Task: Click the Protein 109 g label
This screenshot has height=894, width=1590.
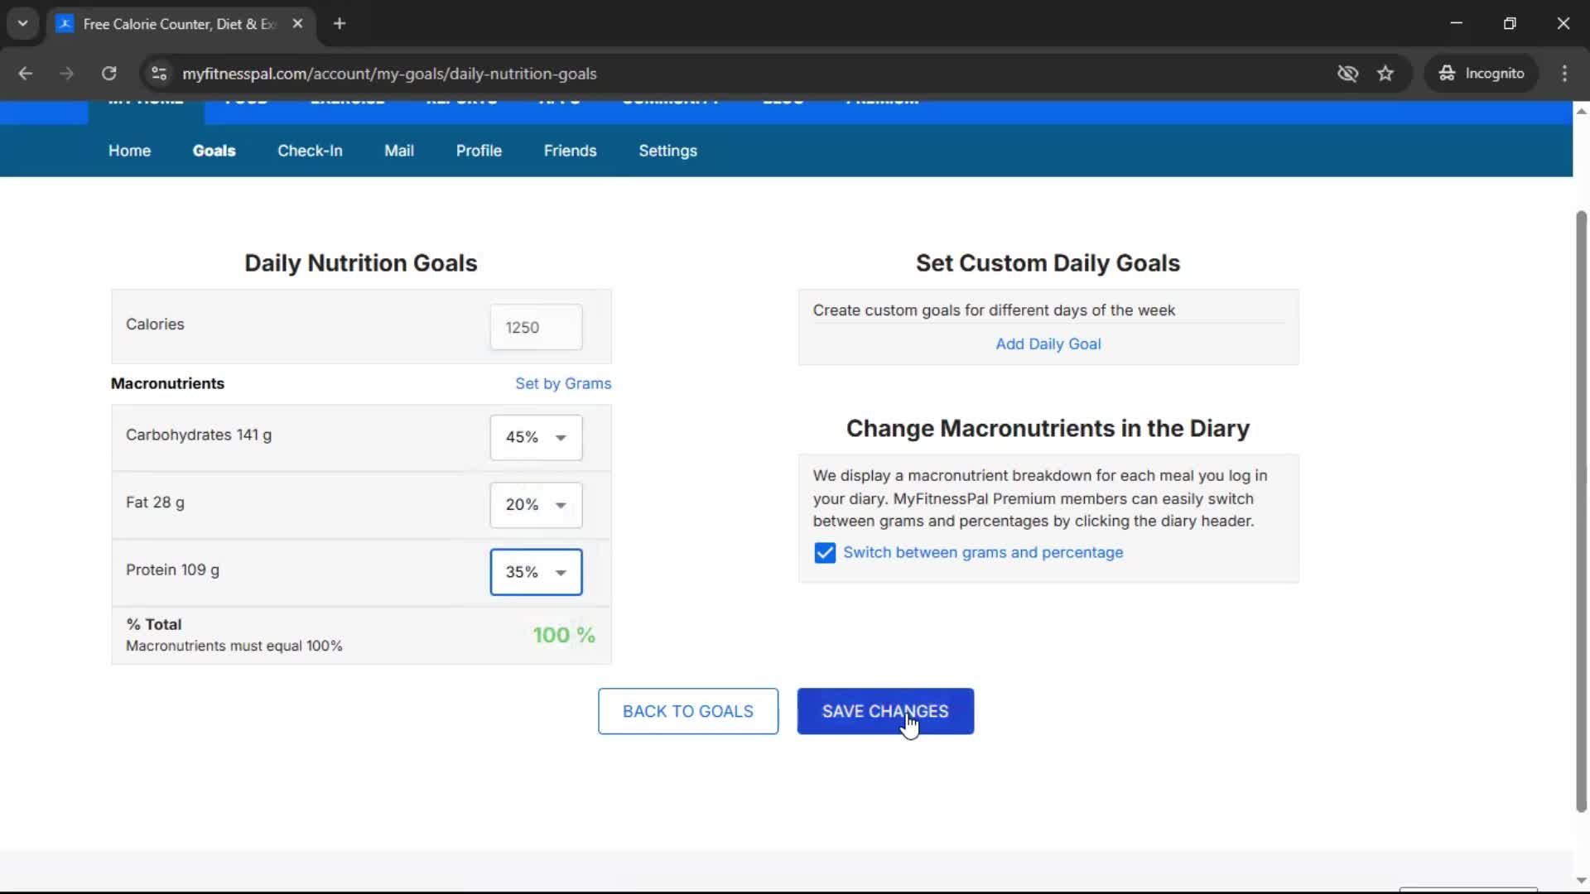Action: coord(172,570)
